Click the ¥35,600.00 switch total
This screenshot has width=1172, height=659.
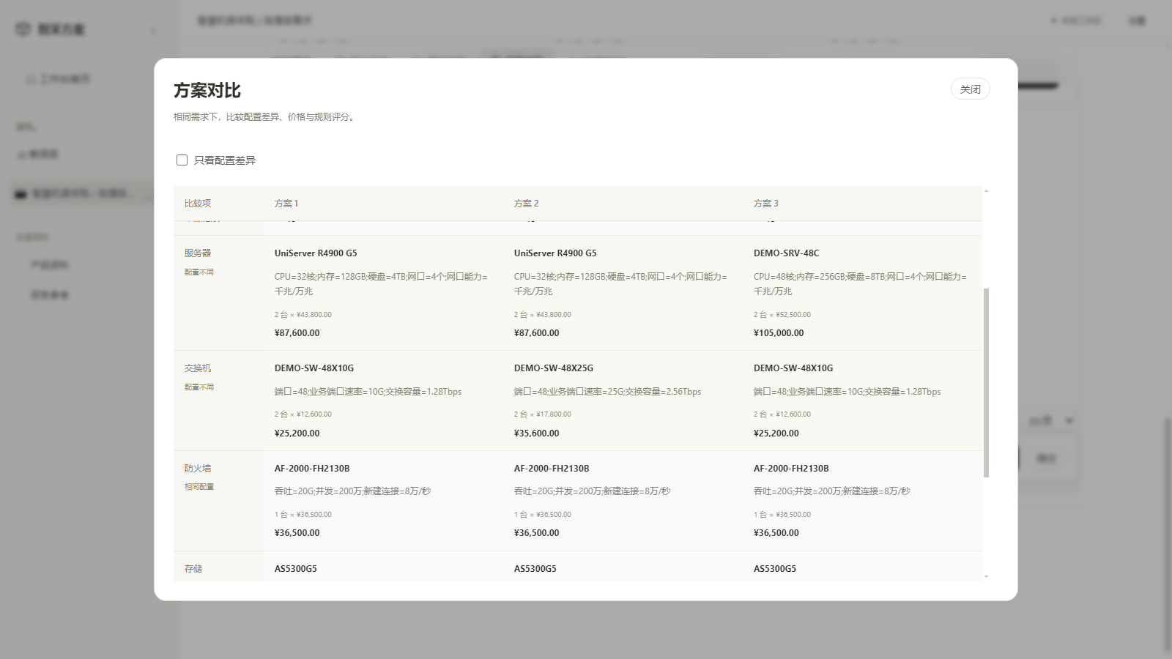(536, 433)
